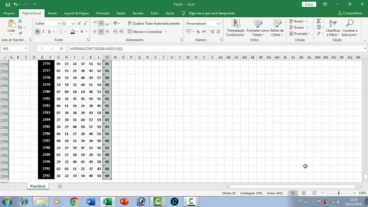Select the Planilha1 sheet tab
368x207 pixels.
pos(38,186)
